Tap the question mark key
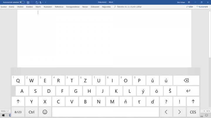 [166, 102]
